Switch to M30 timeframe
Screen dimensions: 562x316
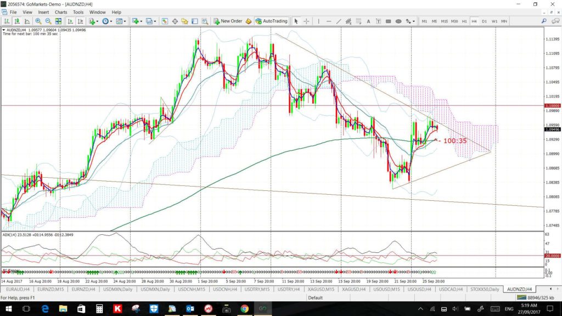click(454, 21)
